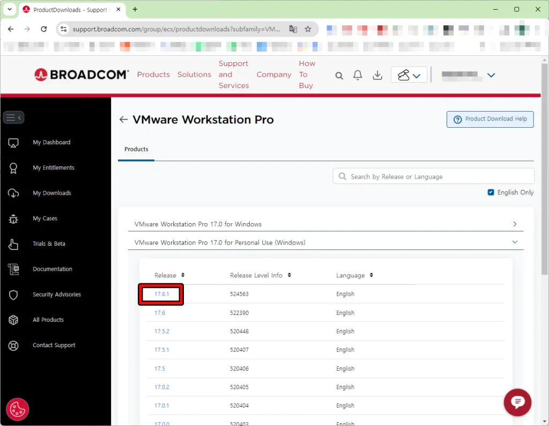The width and height of the screenshot is (549, 426).
Task: Open the cloud portal dropdown in header
Action: pyautogui.click(x=409, y=75)
